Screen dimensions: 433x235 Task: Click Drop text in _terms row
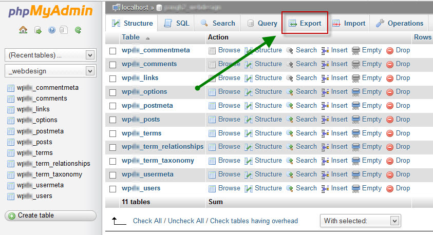[x=403, y=133]
